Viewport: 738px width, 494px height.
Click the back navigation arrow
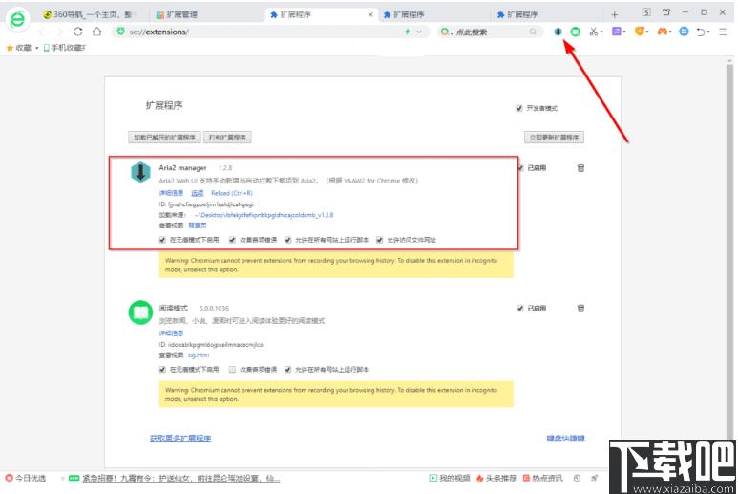(x=41, y=32)
